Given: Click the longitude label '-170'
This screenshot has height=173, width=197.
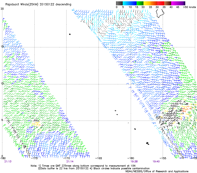Looking at the screenshot, I should [66, 158].
